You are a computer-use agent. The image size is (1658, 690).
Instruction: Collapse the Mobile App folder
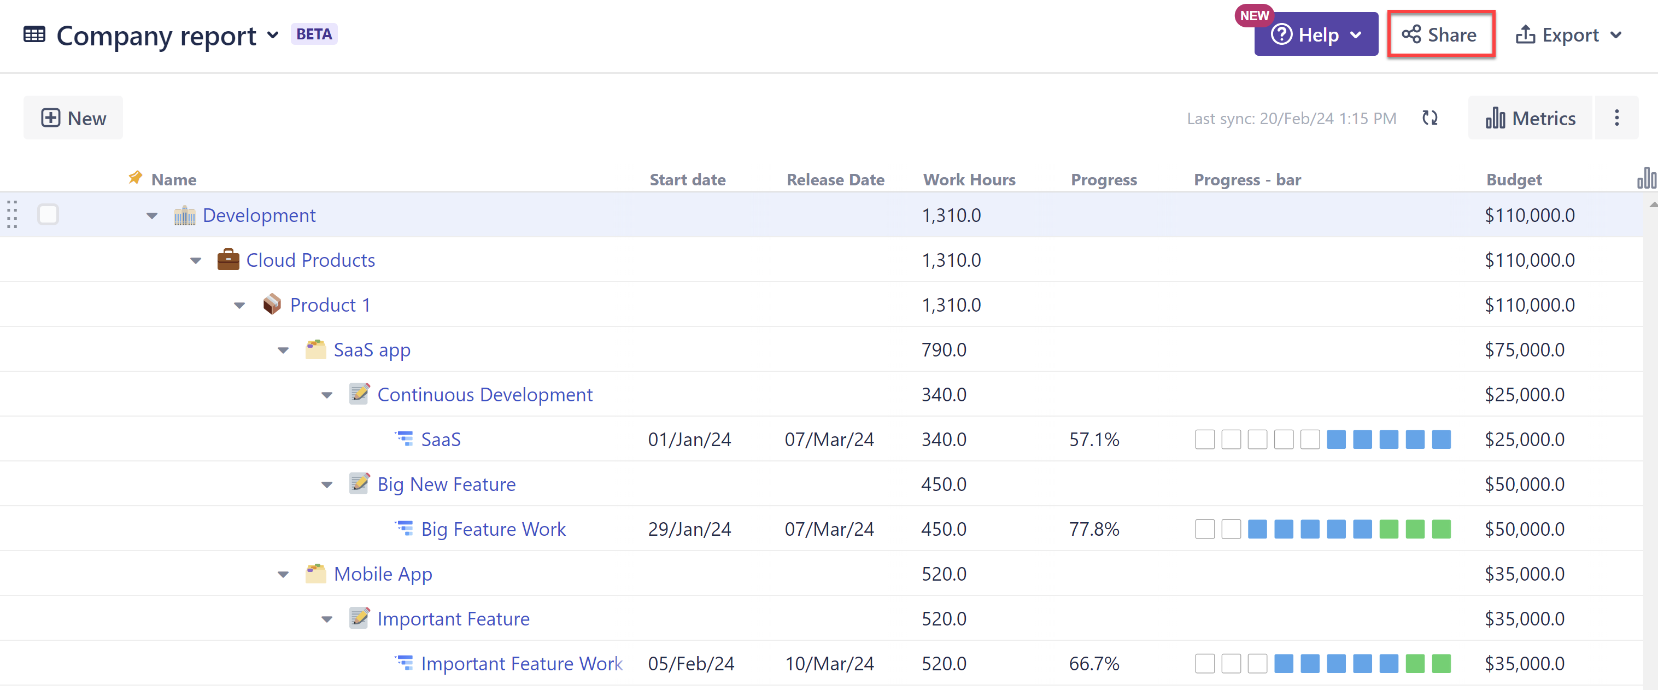click(283, 574)
